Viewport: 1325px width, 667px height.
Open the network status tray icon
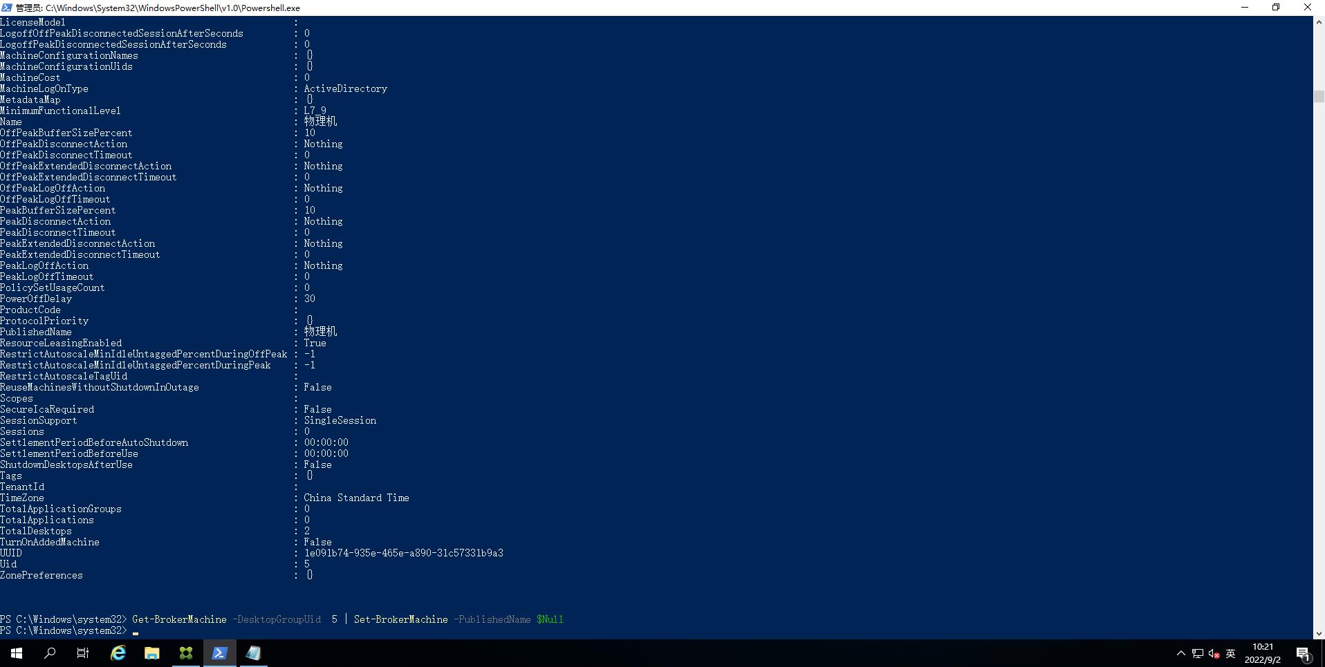(1198, 653)
